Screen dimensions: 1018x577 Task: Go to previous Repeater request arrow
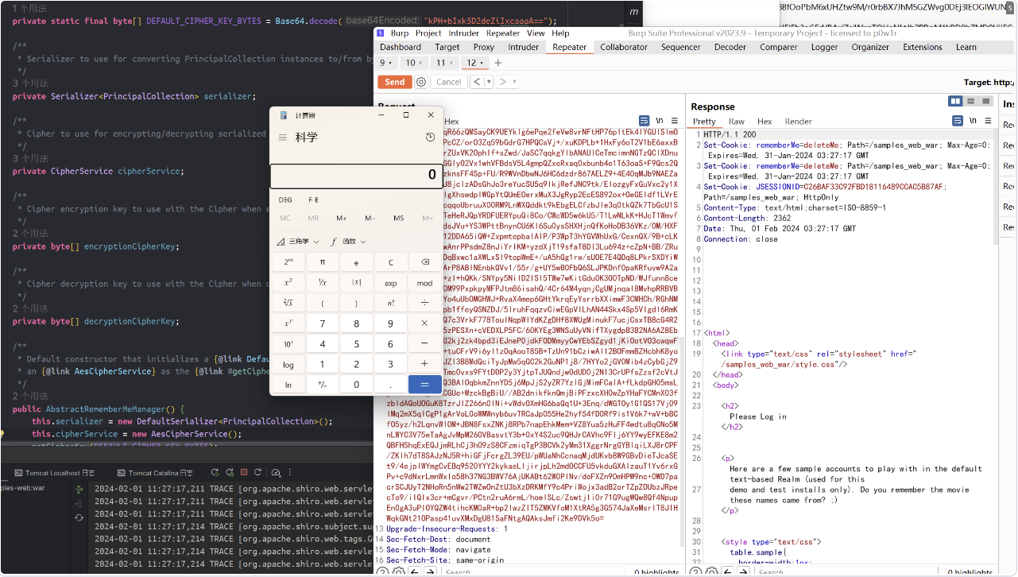[476, 82]
